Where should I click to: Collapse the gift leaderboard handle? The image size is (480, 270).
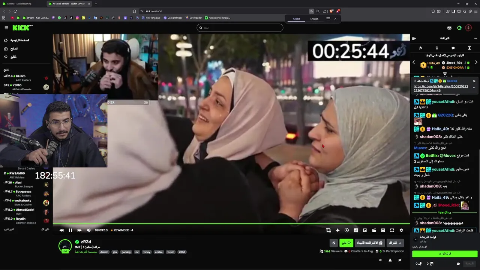[x=445, y=73]
